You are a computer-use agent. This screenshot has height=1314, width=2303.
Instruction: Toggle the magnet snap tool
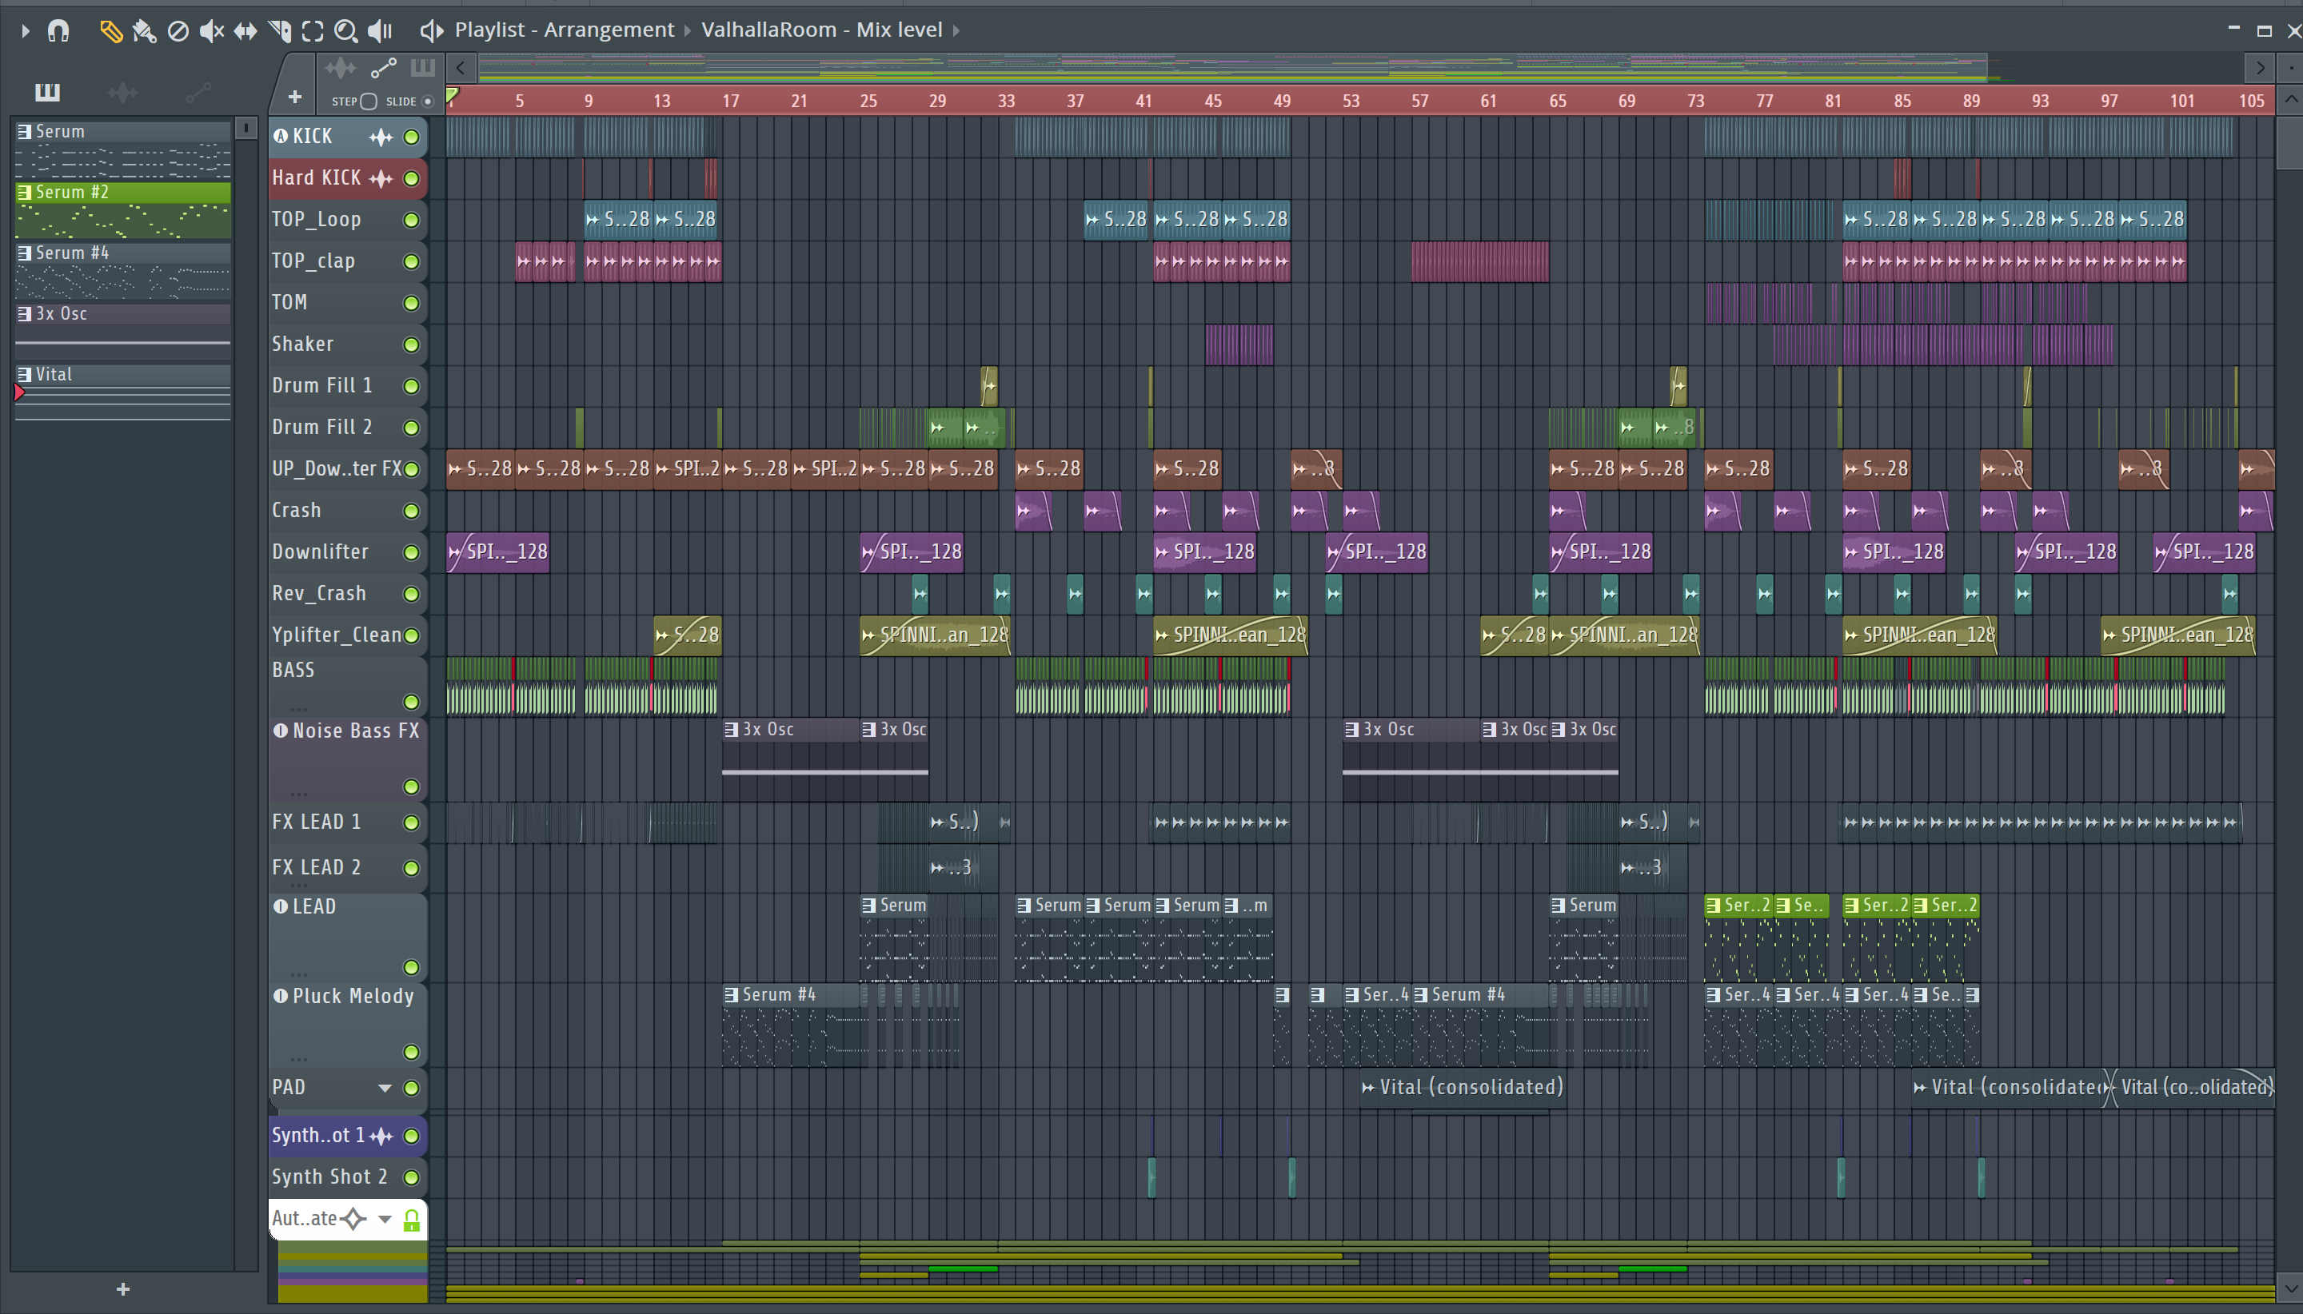click(x=58, y=30)
